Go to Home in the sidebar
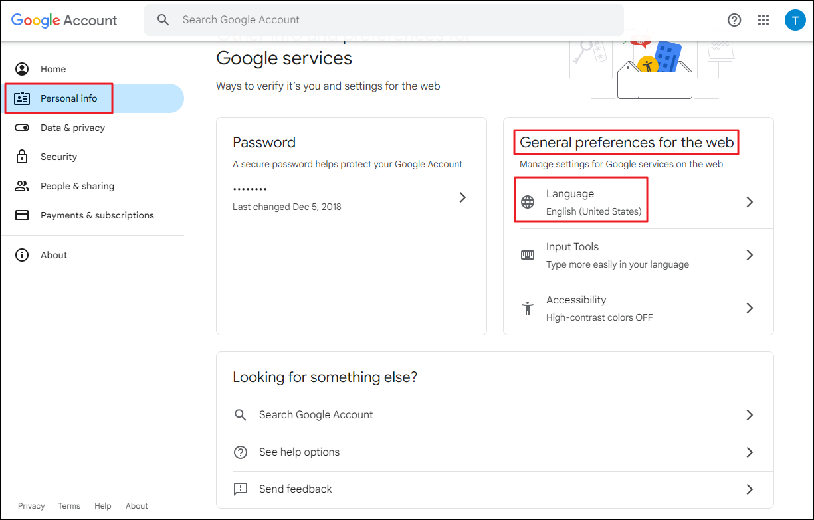This screenshot has width=814, height=520. click(92, 69)
